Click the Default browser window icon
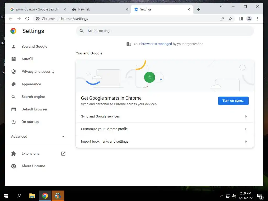Image resolution: width=268 pixels, height=201 pixels. point(14,109)
